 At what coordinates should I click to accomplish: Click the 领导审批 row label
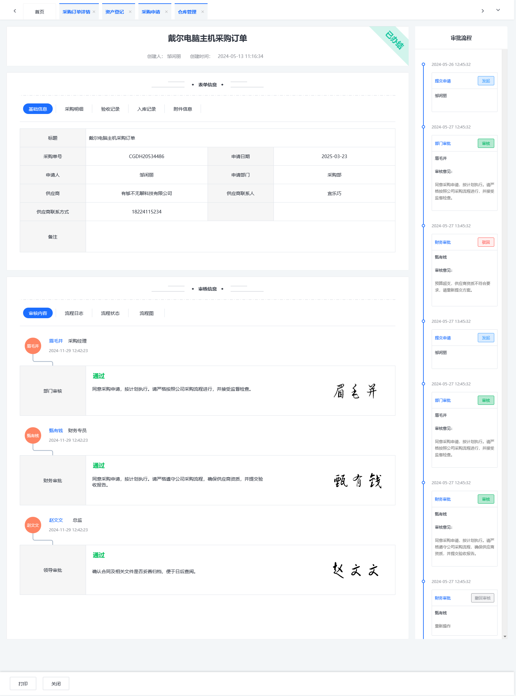pyautogui.click(x=53, y=570)
